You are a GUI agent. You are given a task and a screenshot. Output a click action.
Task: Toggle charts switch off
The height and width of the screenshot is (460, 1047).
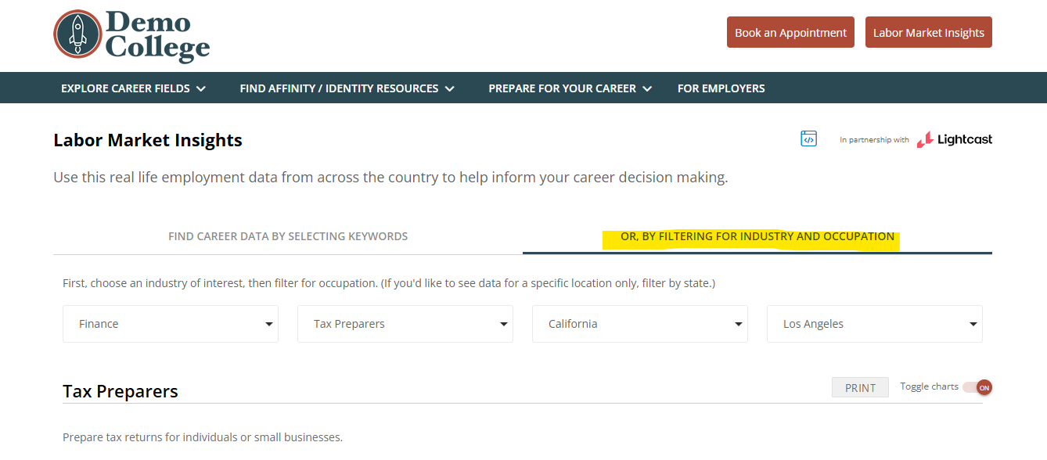(x=978, y=387)
